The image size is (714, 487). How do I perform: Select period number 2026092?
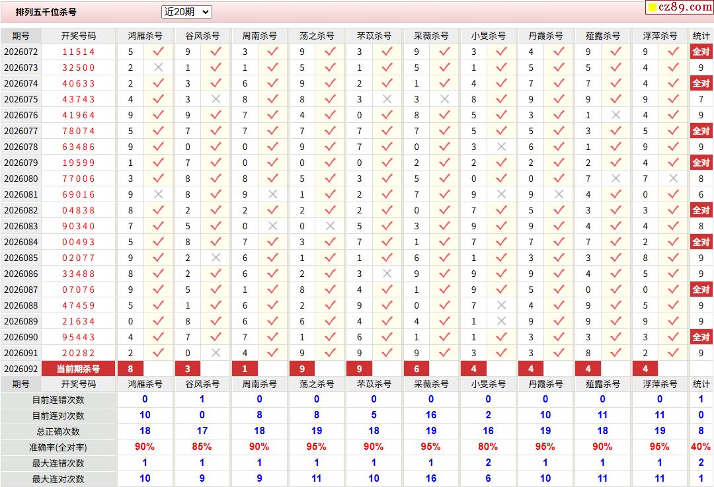point(21,369)
